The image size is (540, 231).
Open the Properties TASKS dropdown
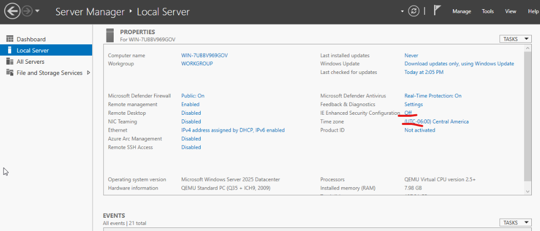(515, 39)
